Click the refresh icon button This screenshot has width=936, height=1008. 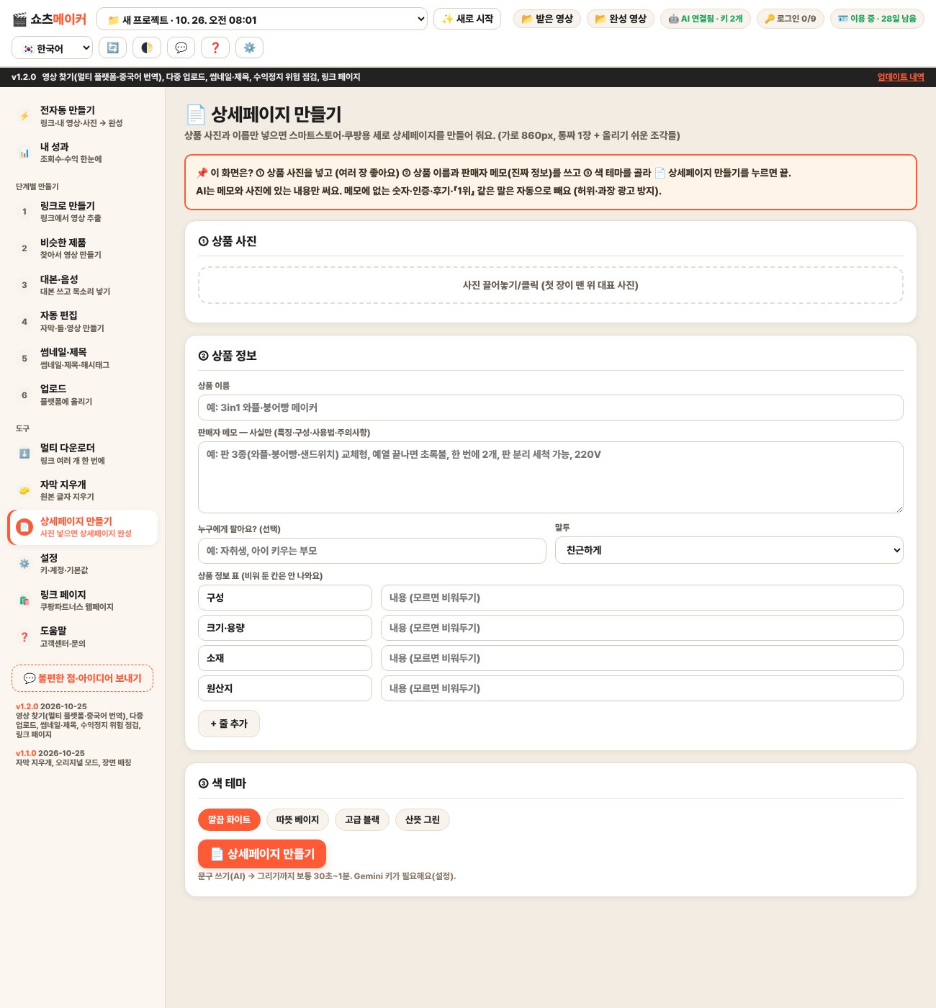tap(113, 48)
